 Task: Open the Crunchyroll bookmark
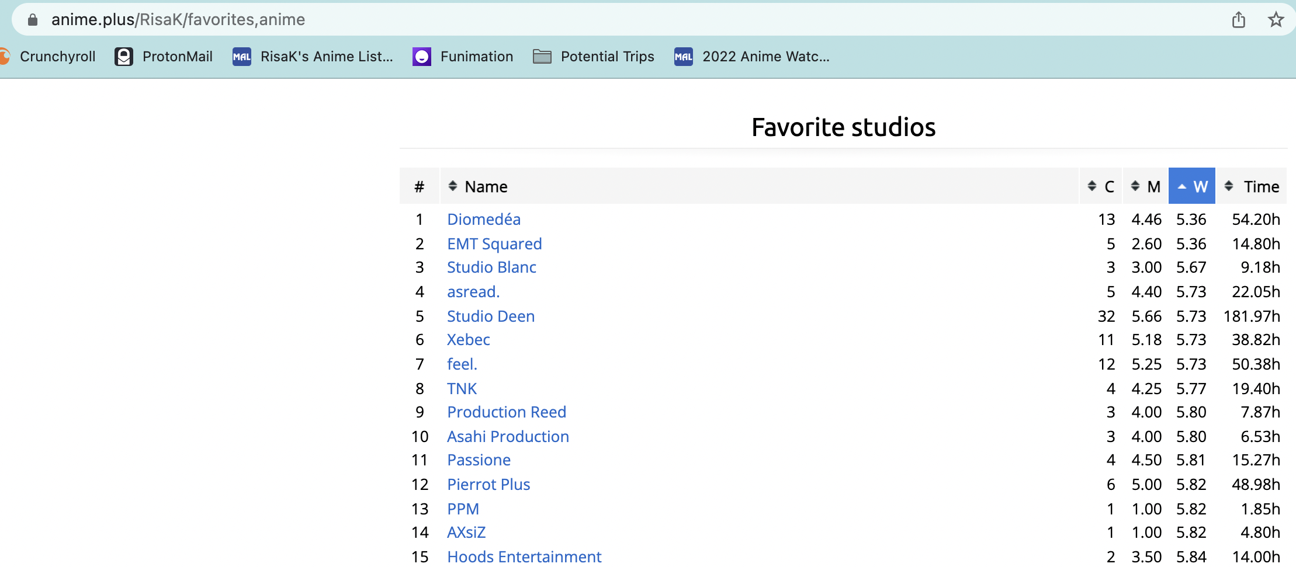coord(50,57)
